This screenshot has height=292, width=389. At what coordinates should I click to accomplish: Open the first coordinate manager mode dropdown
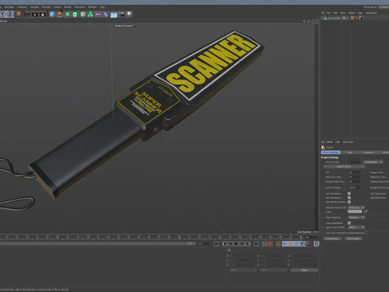[x=243, y=270]
